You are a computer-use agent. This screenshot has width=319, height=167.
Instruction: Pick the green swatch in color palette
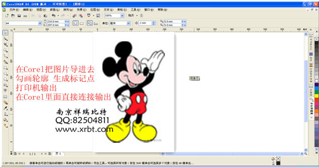(x=317, y=92)
